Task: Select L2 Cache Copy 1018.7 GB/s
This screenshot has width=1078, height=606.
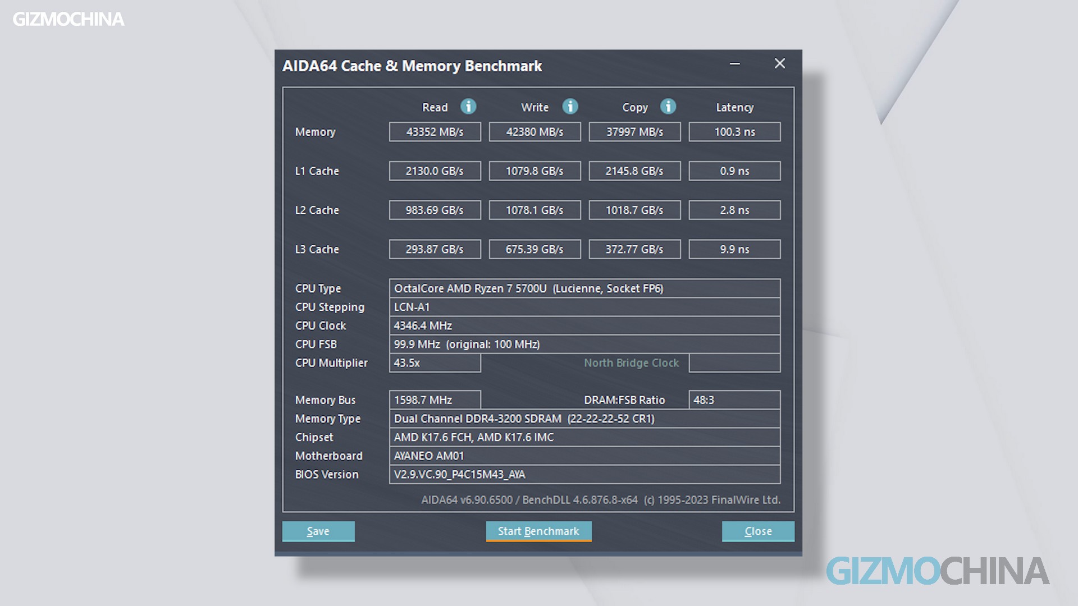Action: pos(634,210)
